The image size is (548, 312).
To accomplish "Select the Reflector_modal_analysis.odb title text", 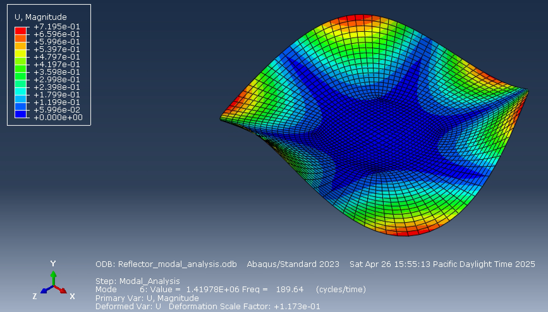I will (x=177, y=265).
